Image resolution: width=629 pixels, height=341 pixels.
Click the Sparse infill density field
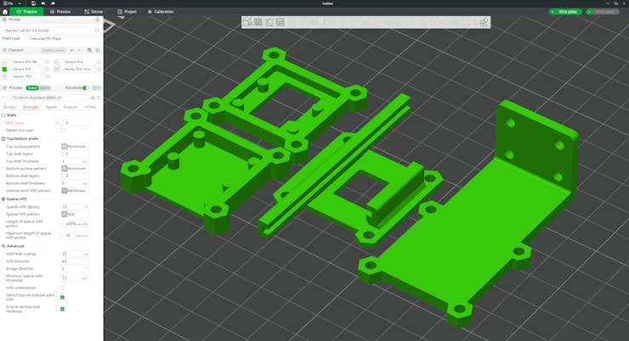click(x=75, y=207)
